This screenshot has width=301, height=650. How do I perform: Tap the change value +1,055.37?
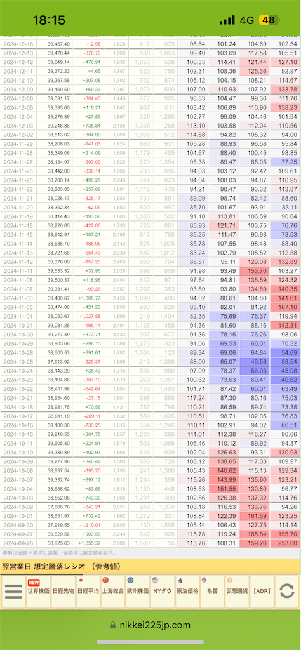point(90,543)
